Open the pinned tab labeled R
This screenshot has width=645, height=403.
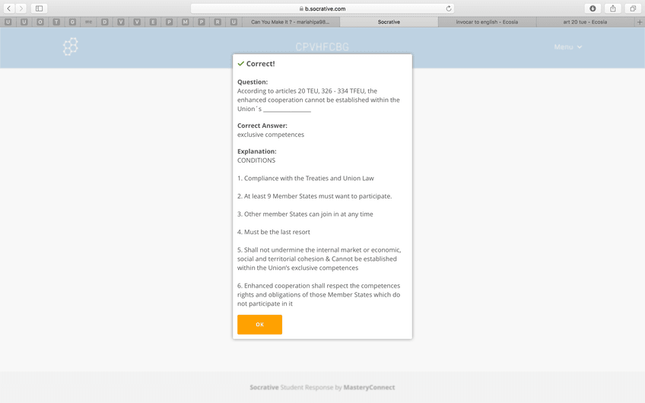pos(218,22)
